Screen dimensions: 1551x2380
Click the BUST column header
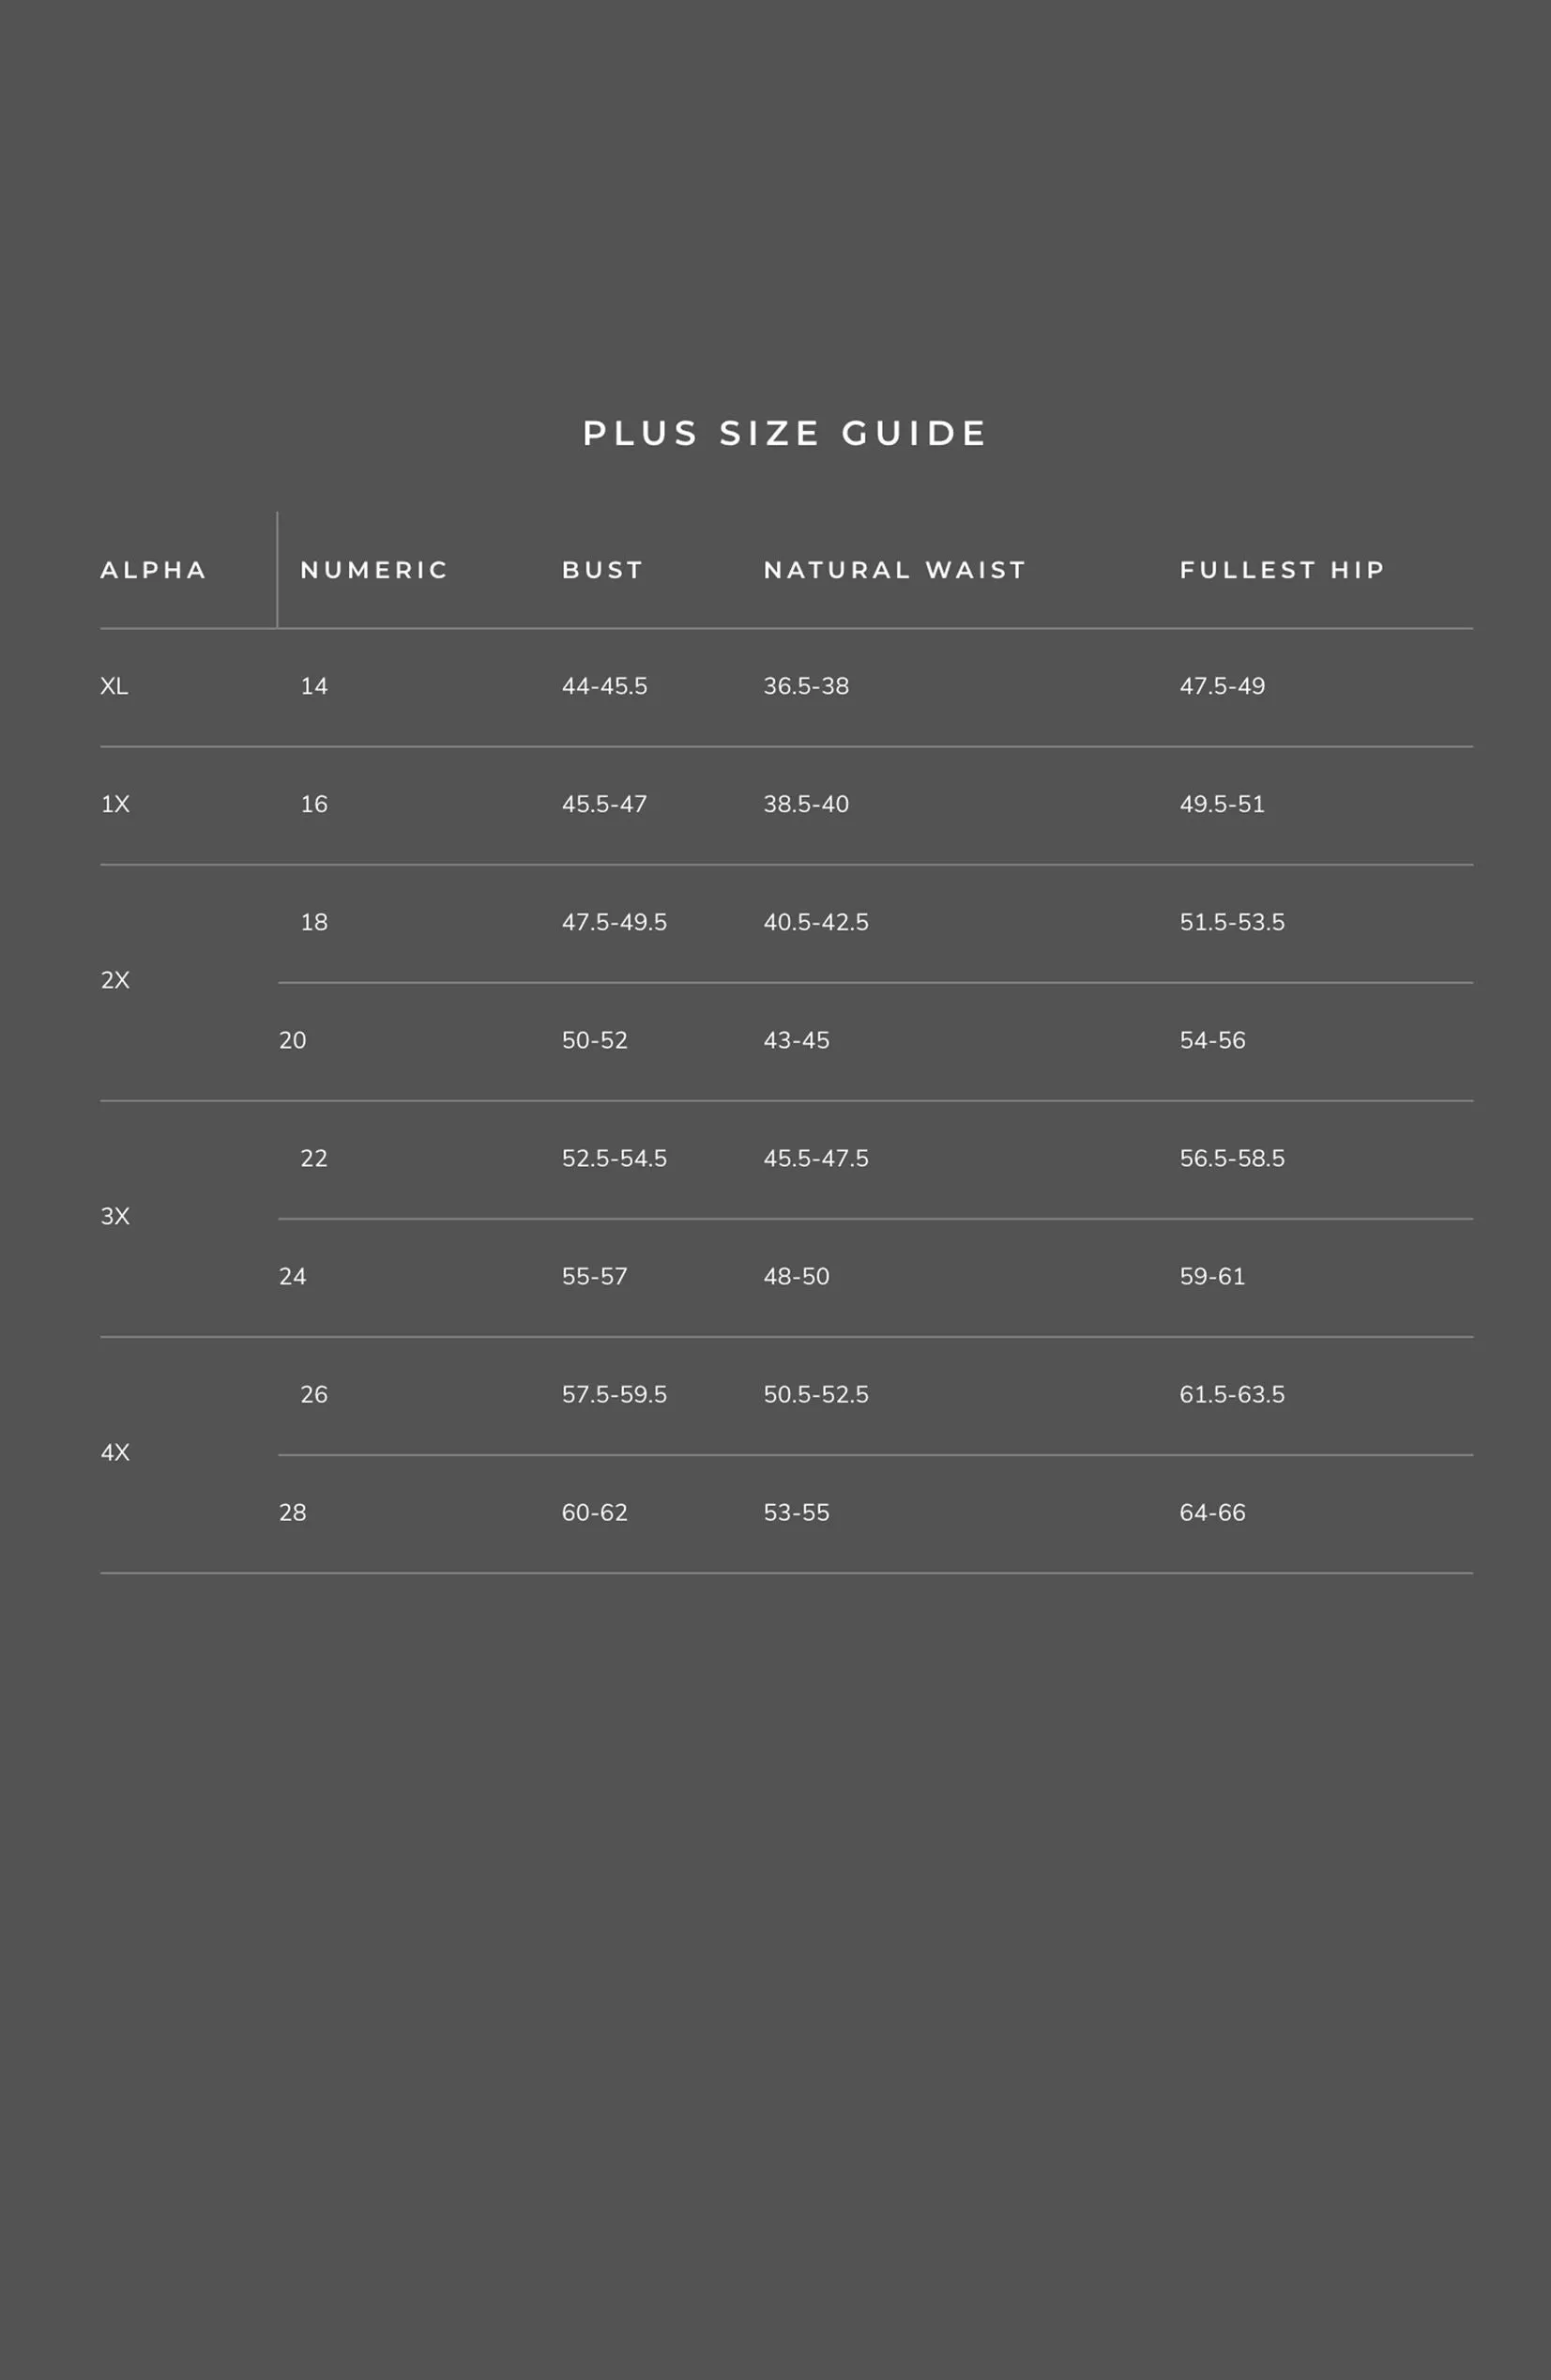click(x=602, y=570)
